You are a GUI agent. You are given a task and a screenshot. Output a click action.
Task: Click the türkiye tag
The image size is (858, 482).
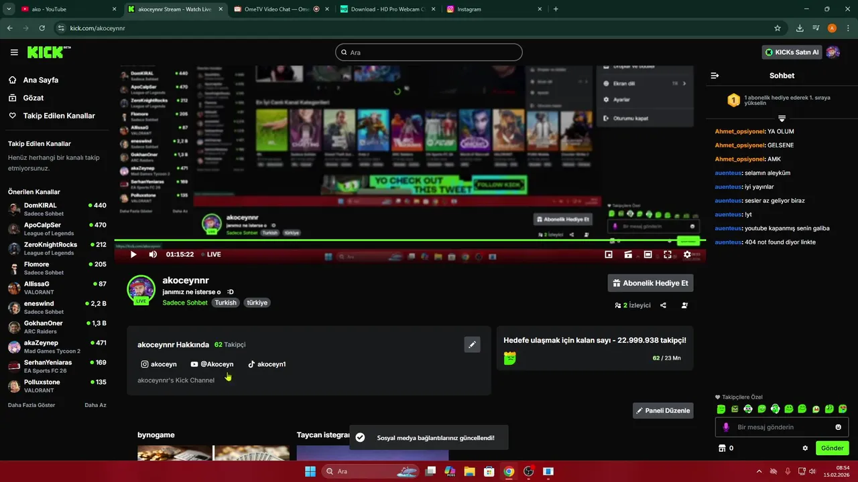point(257,303)
